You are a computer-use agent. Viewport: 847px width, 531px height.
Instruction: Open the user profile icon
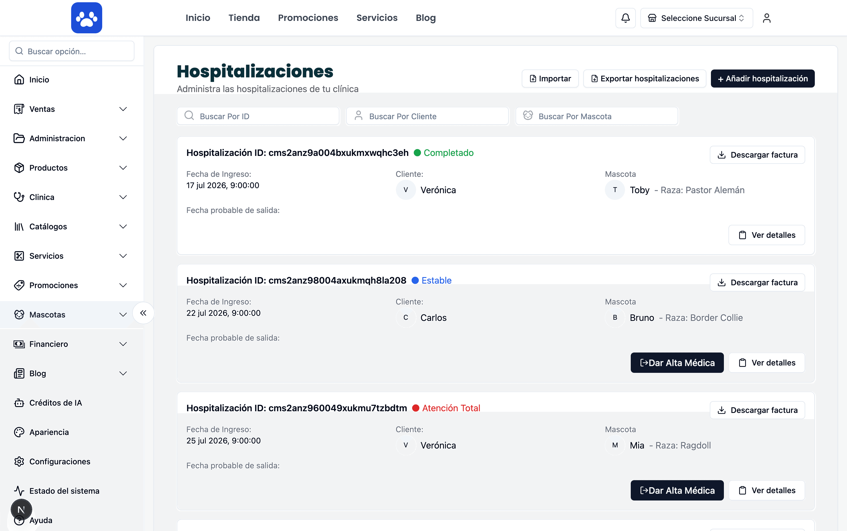coord(766,18)
